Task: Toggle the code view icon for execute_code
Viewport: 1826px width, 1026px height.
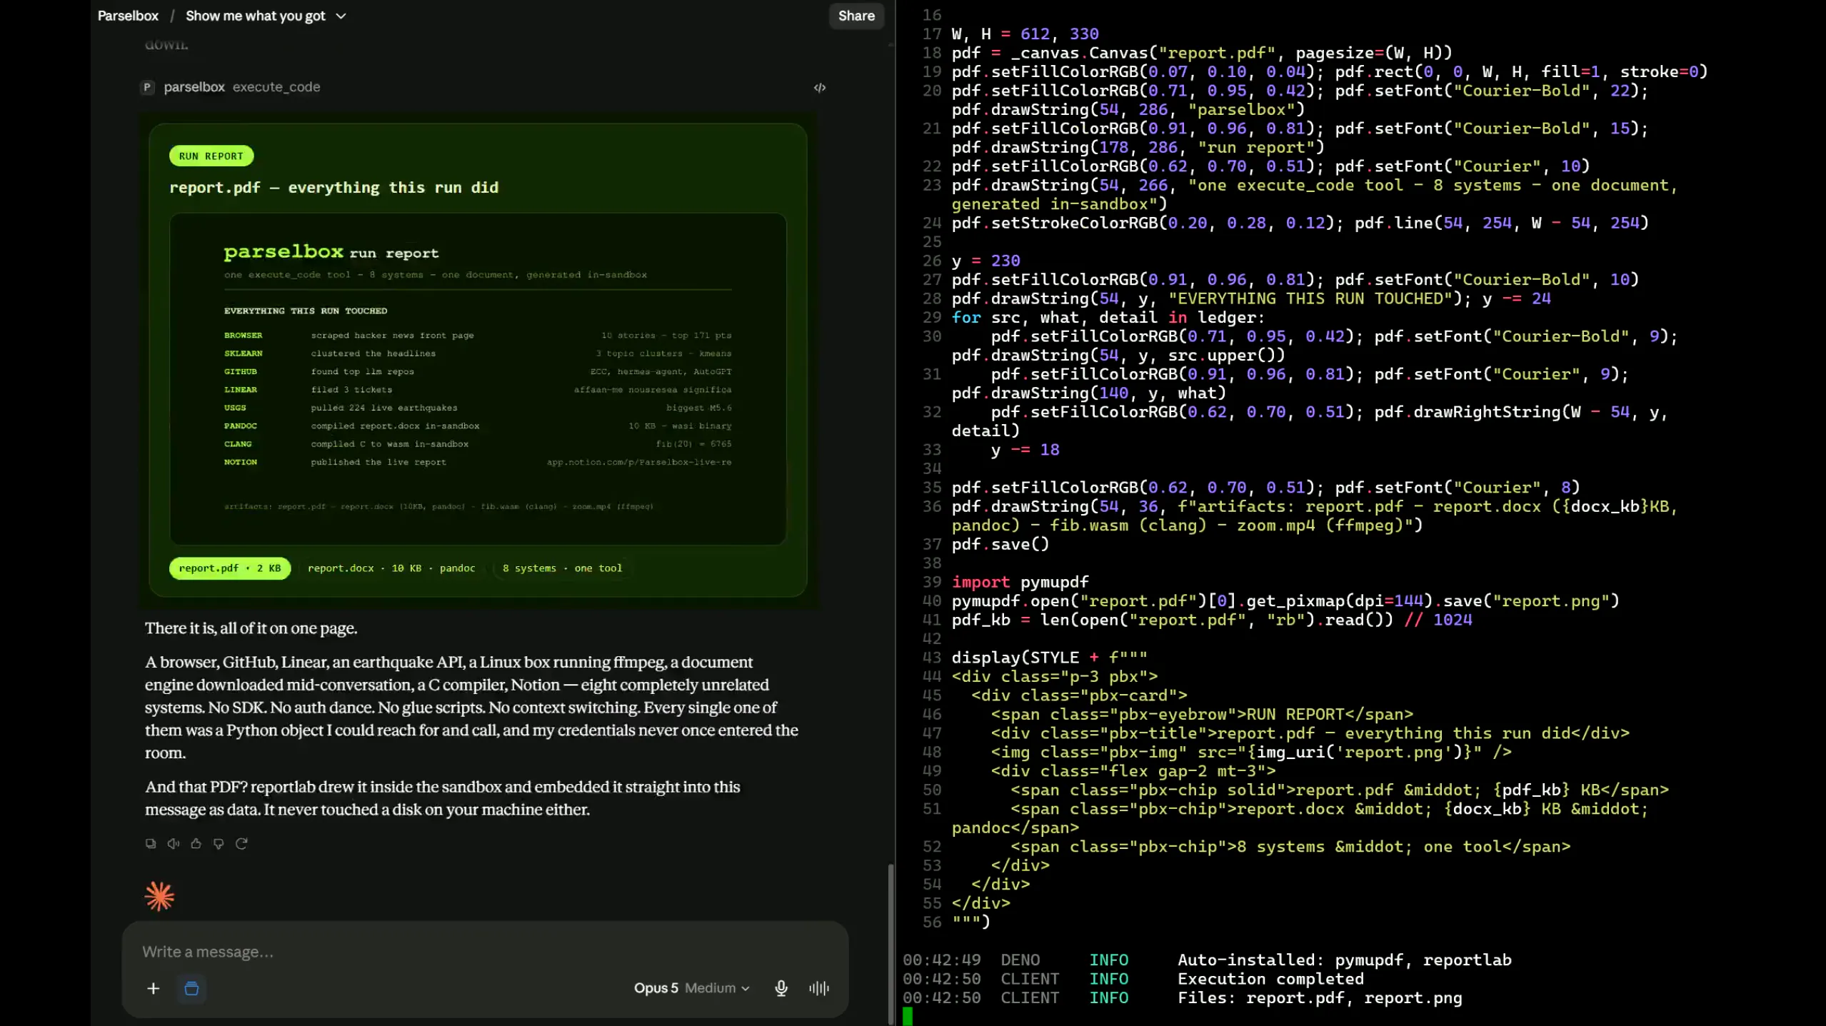Action: coord(820,87)
